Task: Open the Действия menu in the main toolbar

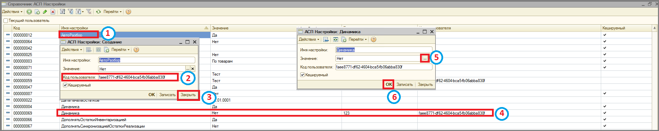Action: 12,12
